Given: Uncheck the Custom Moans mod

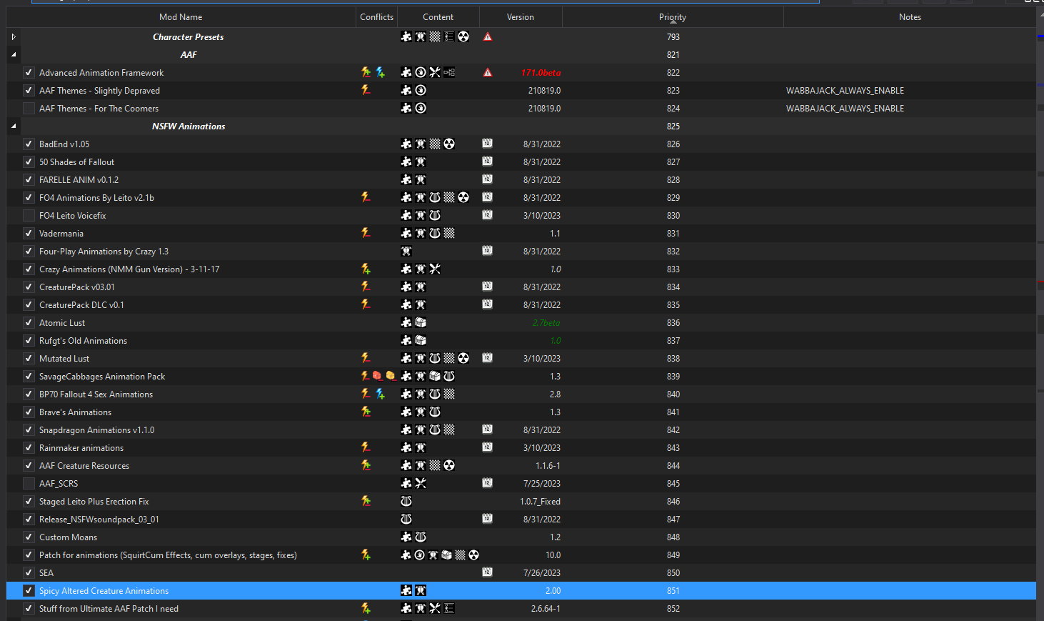Looking at the screenshot, I should coord(29,537).
